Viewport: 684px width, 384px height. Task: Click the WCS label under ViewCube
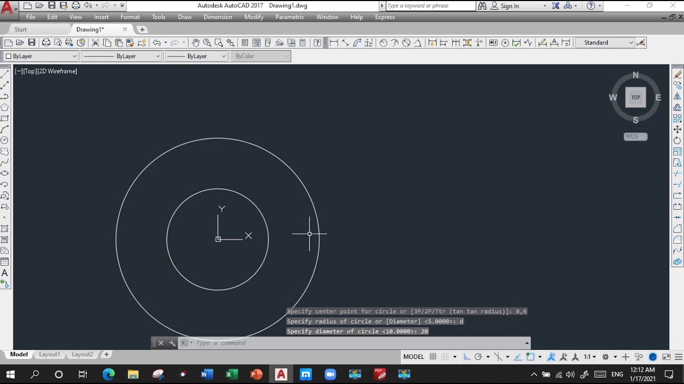coord(632,137)
